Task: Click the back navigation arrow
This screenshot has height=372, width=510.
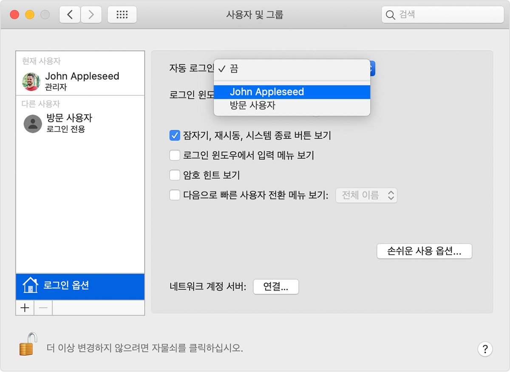Action: coord(70,15)
